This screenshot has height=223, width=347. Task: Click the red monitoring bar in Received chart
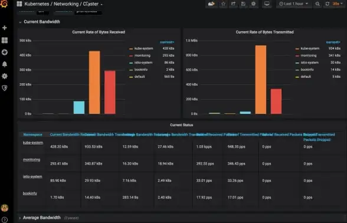110,93
